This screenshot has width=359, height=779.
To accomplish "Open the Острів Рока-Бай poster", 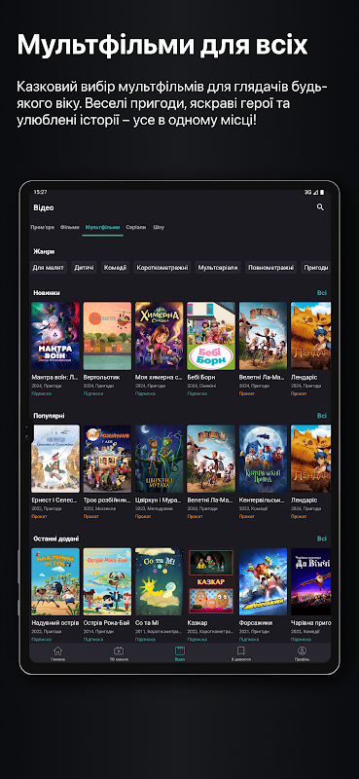I will [x=107, y=581].
